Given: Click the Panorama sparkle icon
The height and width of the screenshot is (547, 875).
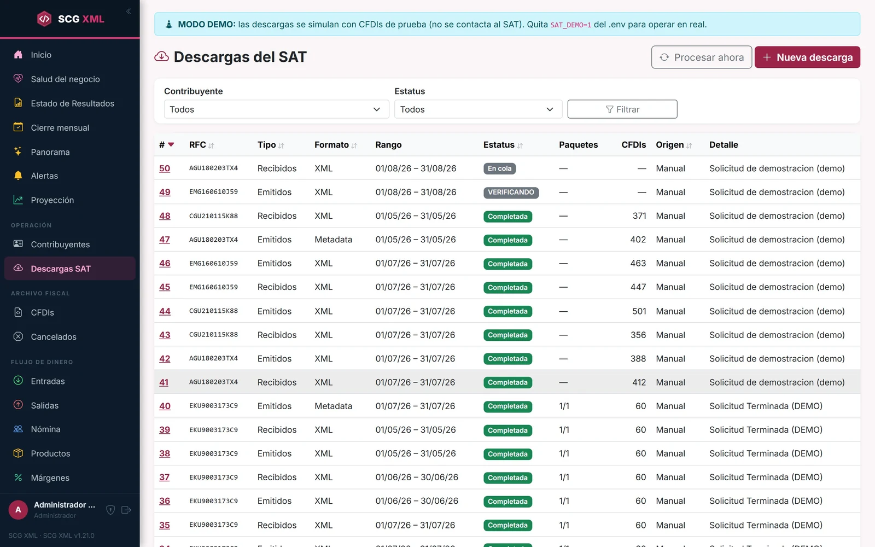Looking at the screenshot, I should coord(18,152).
